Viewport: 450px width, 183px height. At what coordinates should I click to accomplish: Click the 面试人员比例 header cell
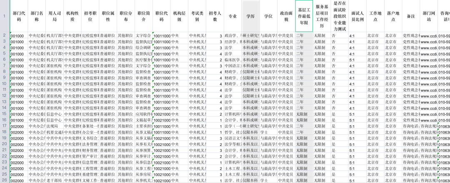(x=357, y=16)
